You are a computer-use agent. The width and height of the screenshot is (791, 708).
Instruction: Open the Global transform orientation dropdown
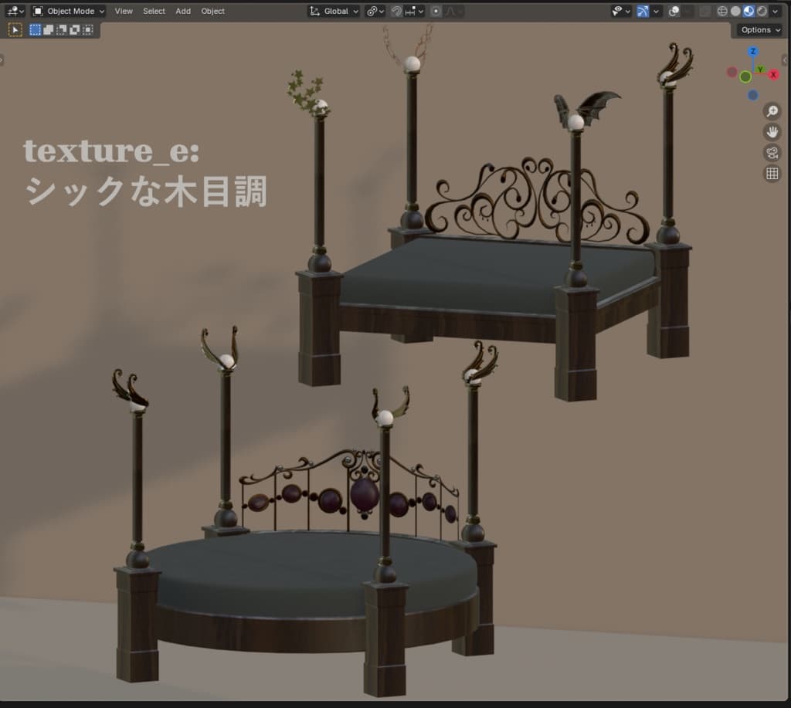334,12
